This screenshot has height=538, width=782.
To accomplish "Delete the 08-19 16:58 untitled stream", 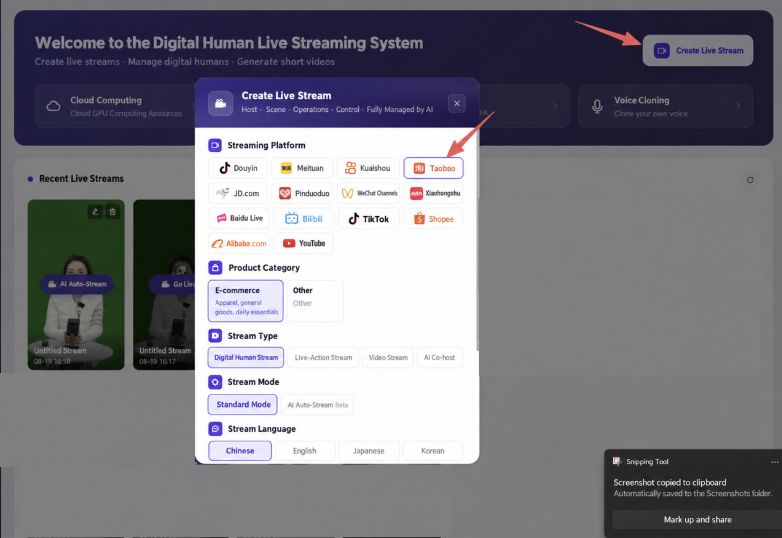I will pyautogui.click(x=113, y=212).
